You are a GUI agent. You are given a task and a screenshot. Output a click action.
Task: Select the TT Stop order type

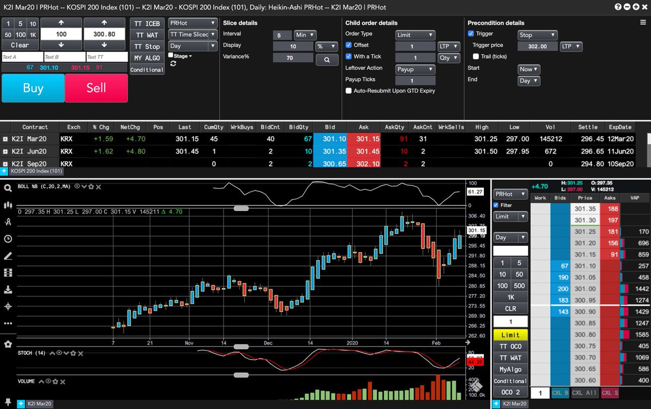click(147, 47)
